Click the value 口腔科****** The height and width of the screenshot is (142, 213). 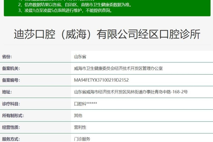(86, 104)
